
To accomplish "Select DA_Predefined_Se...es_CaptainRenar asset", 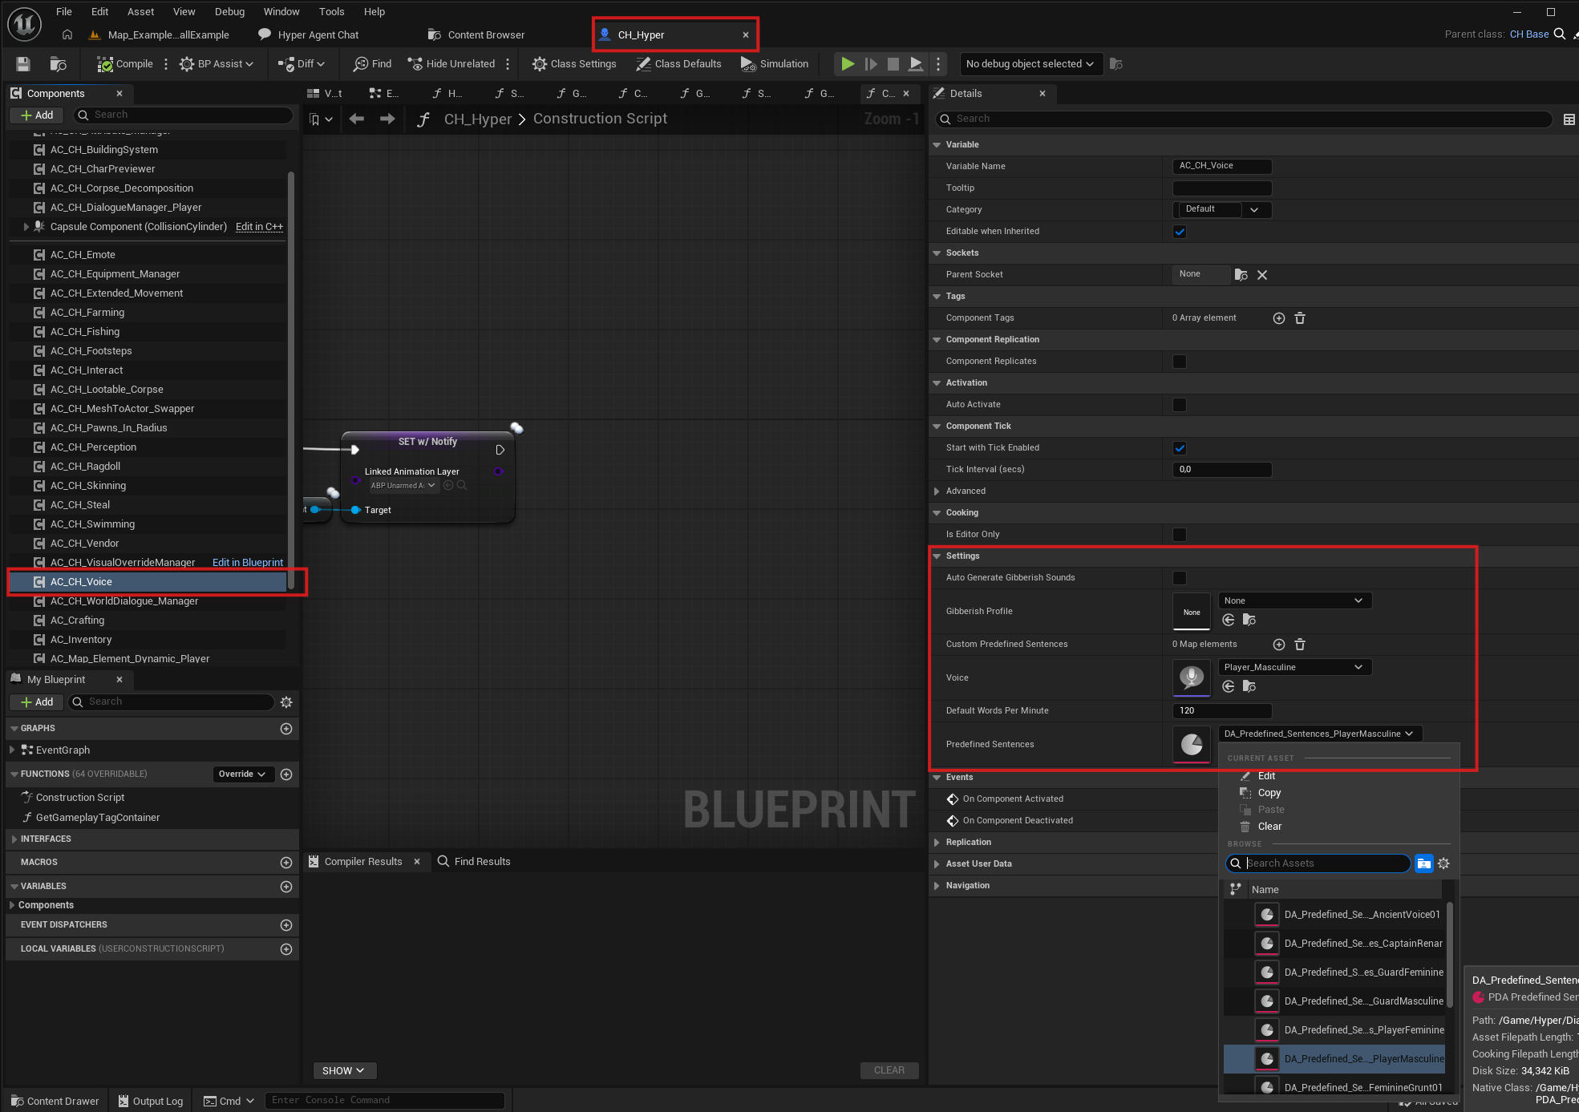I will click(1334, 944).
